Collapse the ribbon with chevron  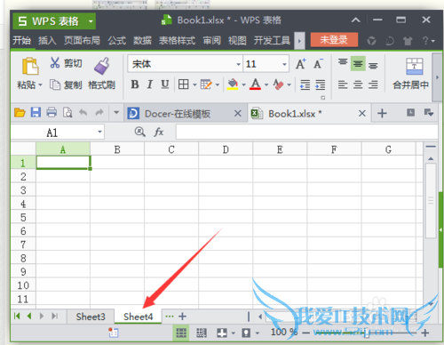356,20
